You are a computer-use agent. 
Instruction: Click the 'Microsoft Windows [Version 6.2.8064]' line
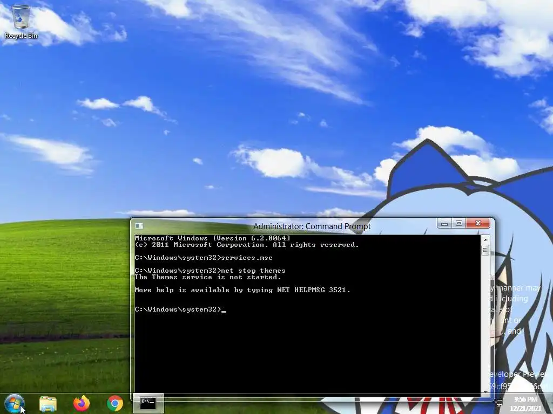pyautogui.click(x=212, y=238)
